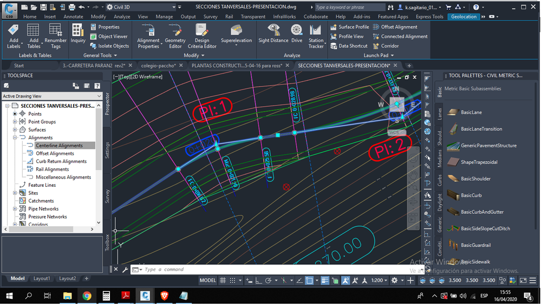This screenshot has height=307, width=541.
Task: Launch Connected Alignment tool
Action: point(400,36)
